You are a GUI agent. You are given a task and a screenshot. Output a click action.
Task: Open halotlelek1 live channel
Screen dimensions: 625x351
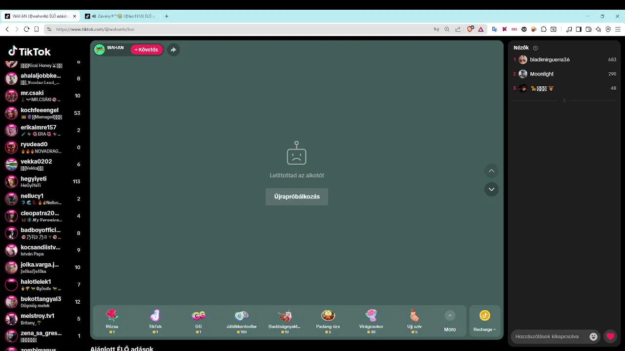(x=43, y=285)
